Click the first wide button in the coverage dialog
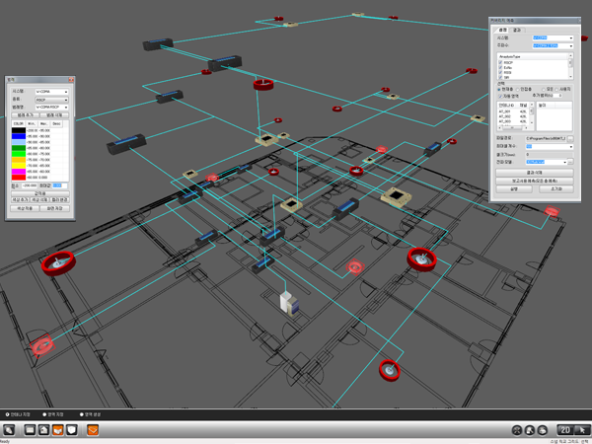Image resolution: width=592 pixels, height=444 pixels. (534, 173)
